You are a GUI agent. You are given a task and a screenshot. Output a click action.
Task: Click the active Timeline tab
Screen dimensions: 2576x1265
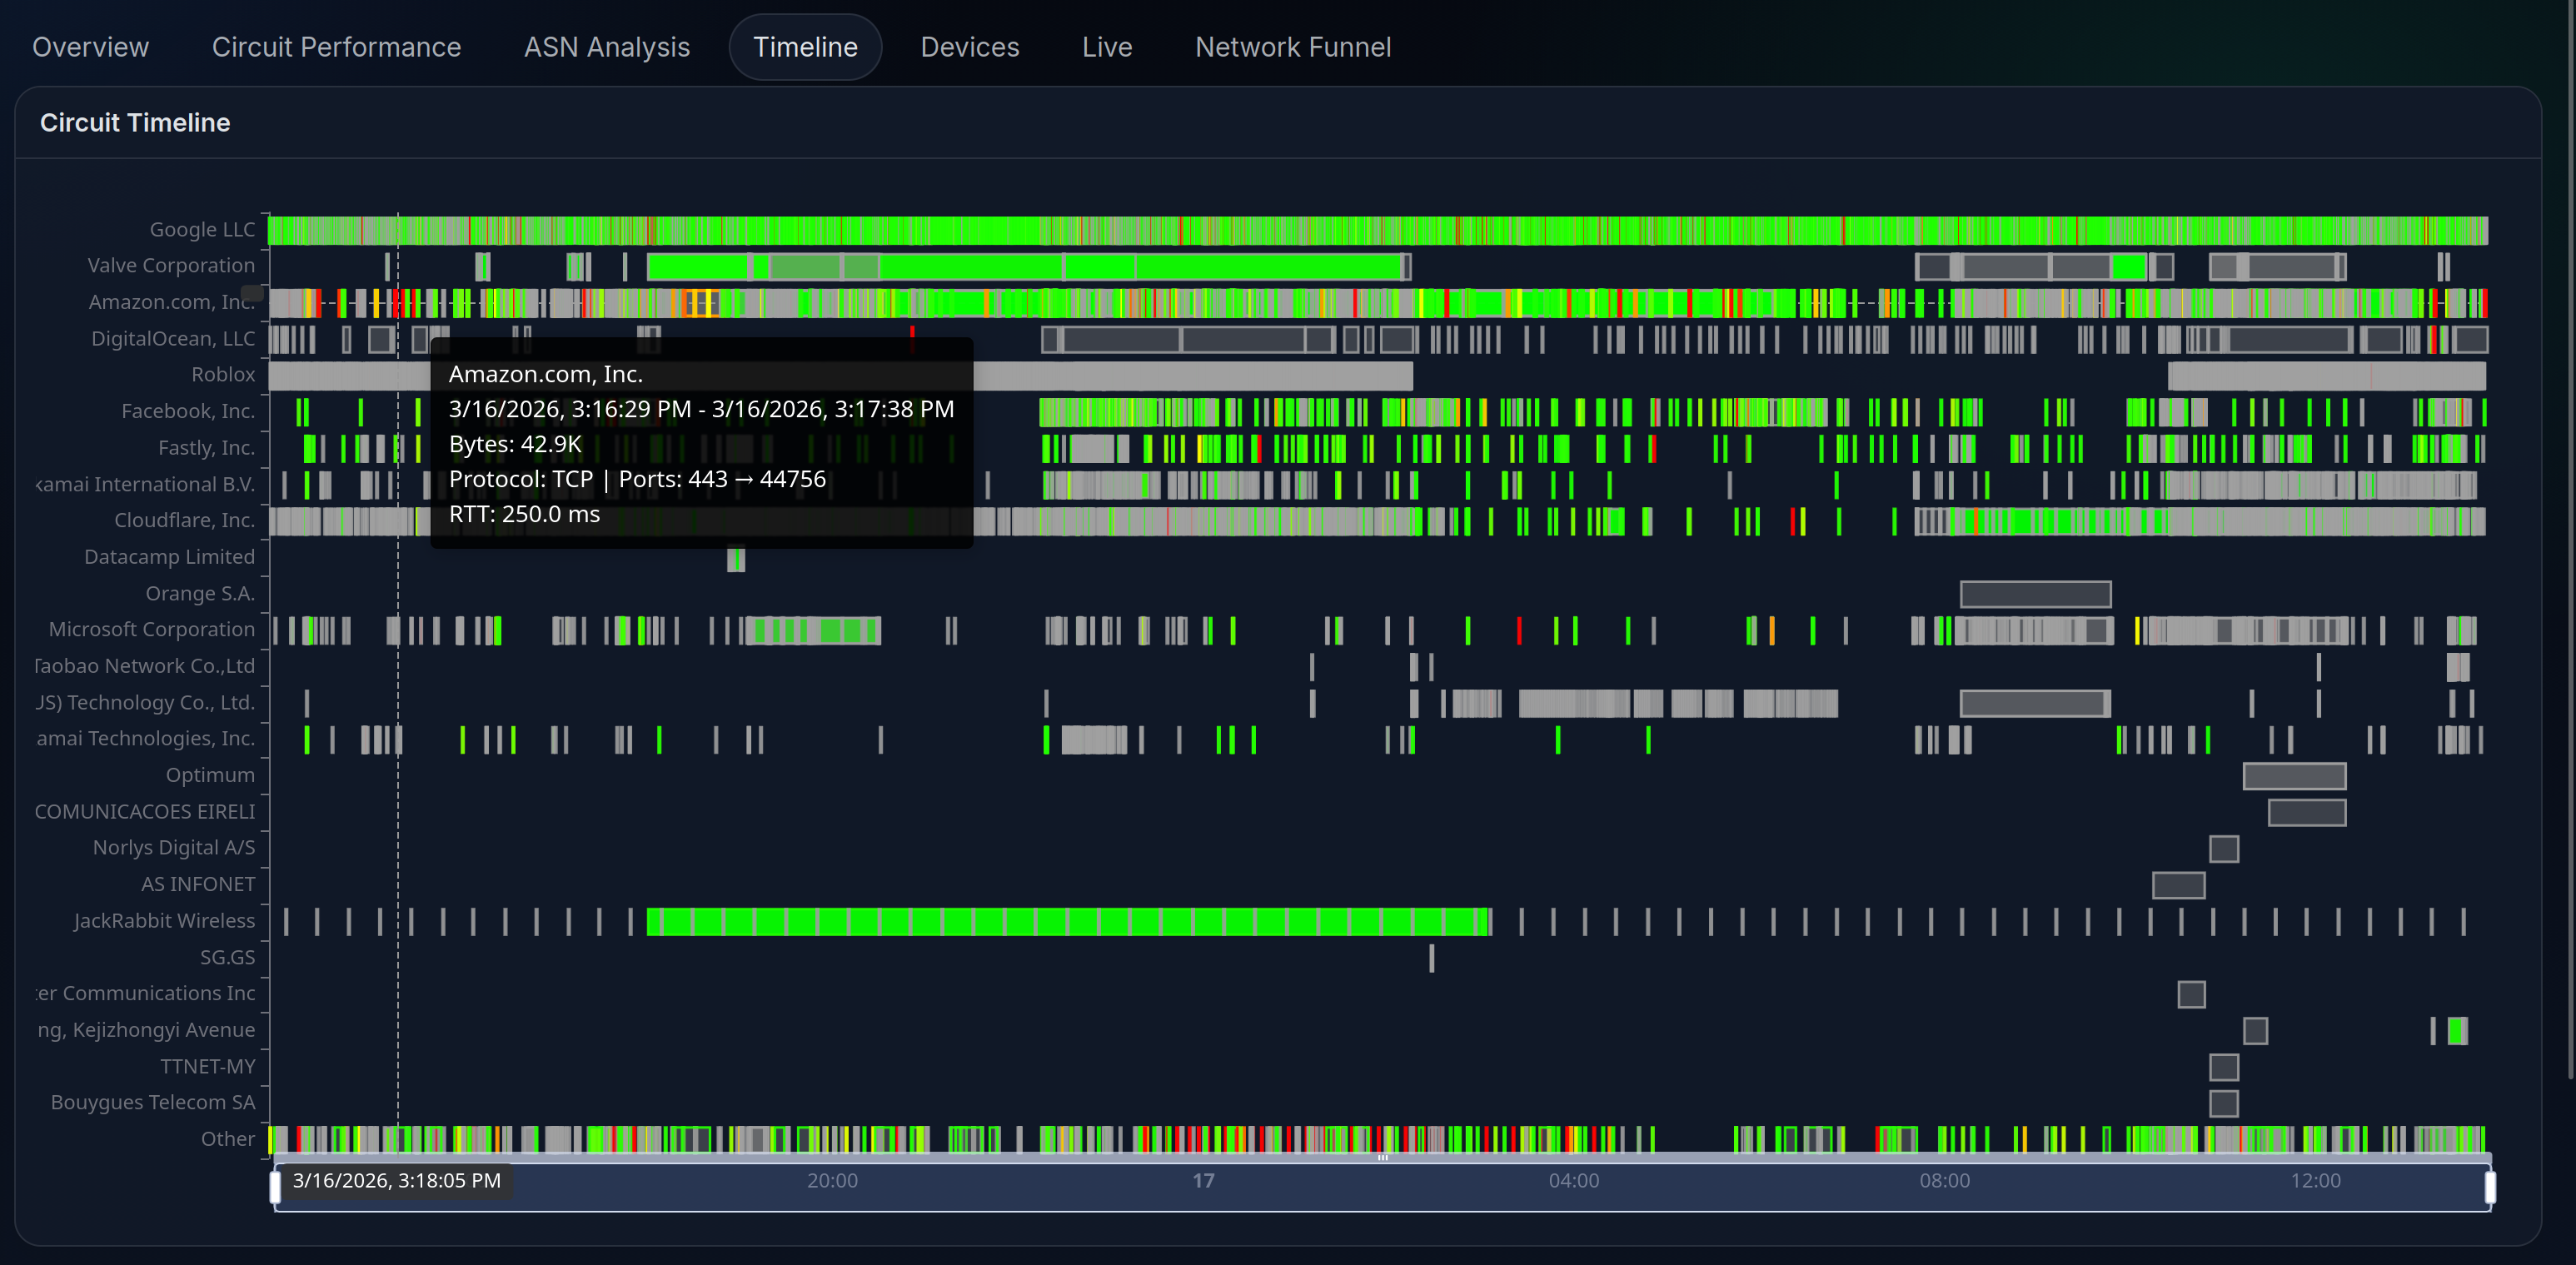coord(804,46)
